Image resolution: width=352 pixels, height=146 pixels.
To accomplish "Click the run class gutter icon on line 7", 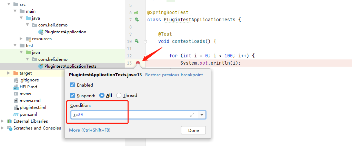I will [137, 20].
